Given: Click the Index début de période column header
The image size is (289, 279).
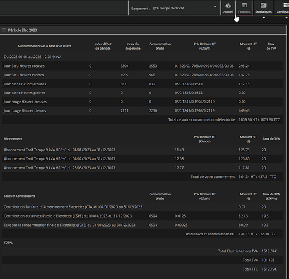Looking at the screenshot, I should 103,46.
